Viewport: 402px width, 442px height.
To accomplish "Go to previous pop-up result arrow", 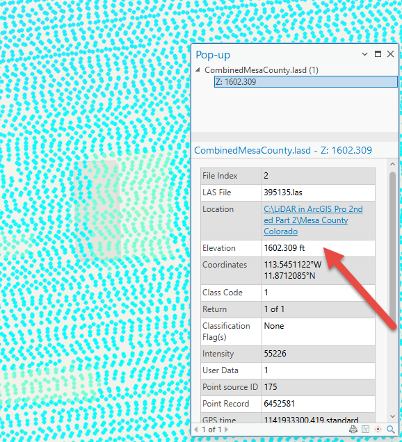I will pos(196,429).
